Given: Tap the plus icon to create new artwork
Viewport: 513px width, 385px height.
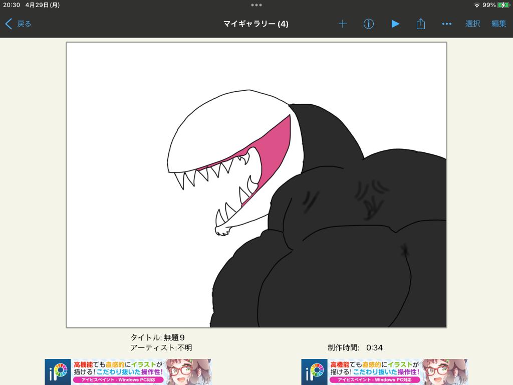Looking at the screenshot, I should (x=343, y=24).
